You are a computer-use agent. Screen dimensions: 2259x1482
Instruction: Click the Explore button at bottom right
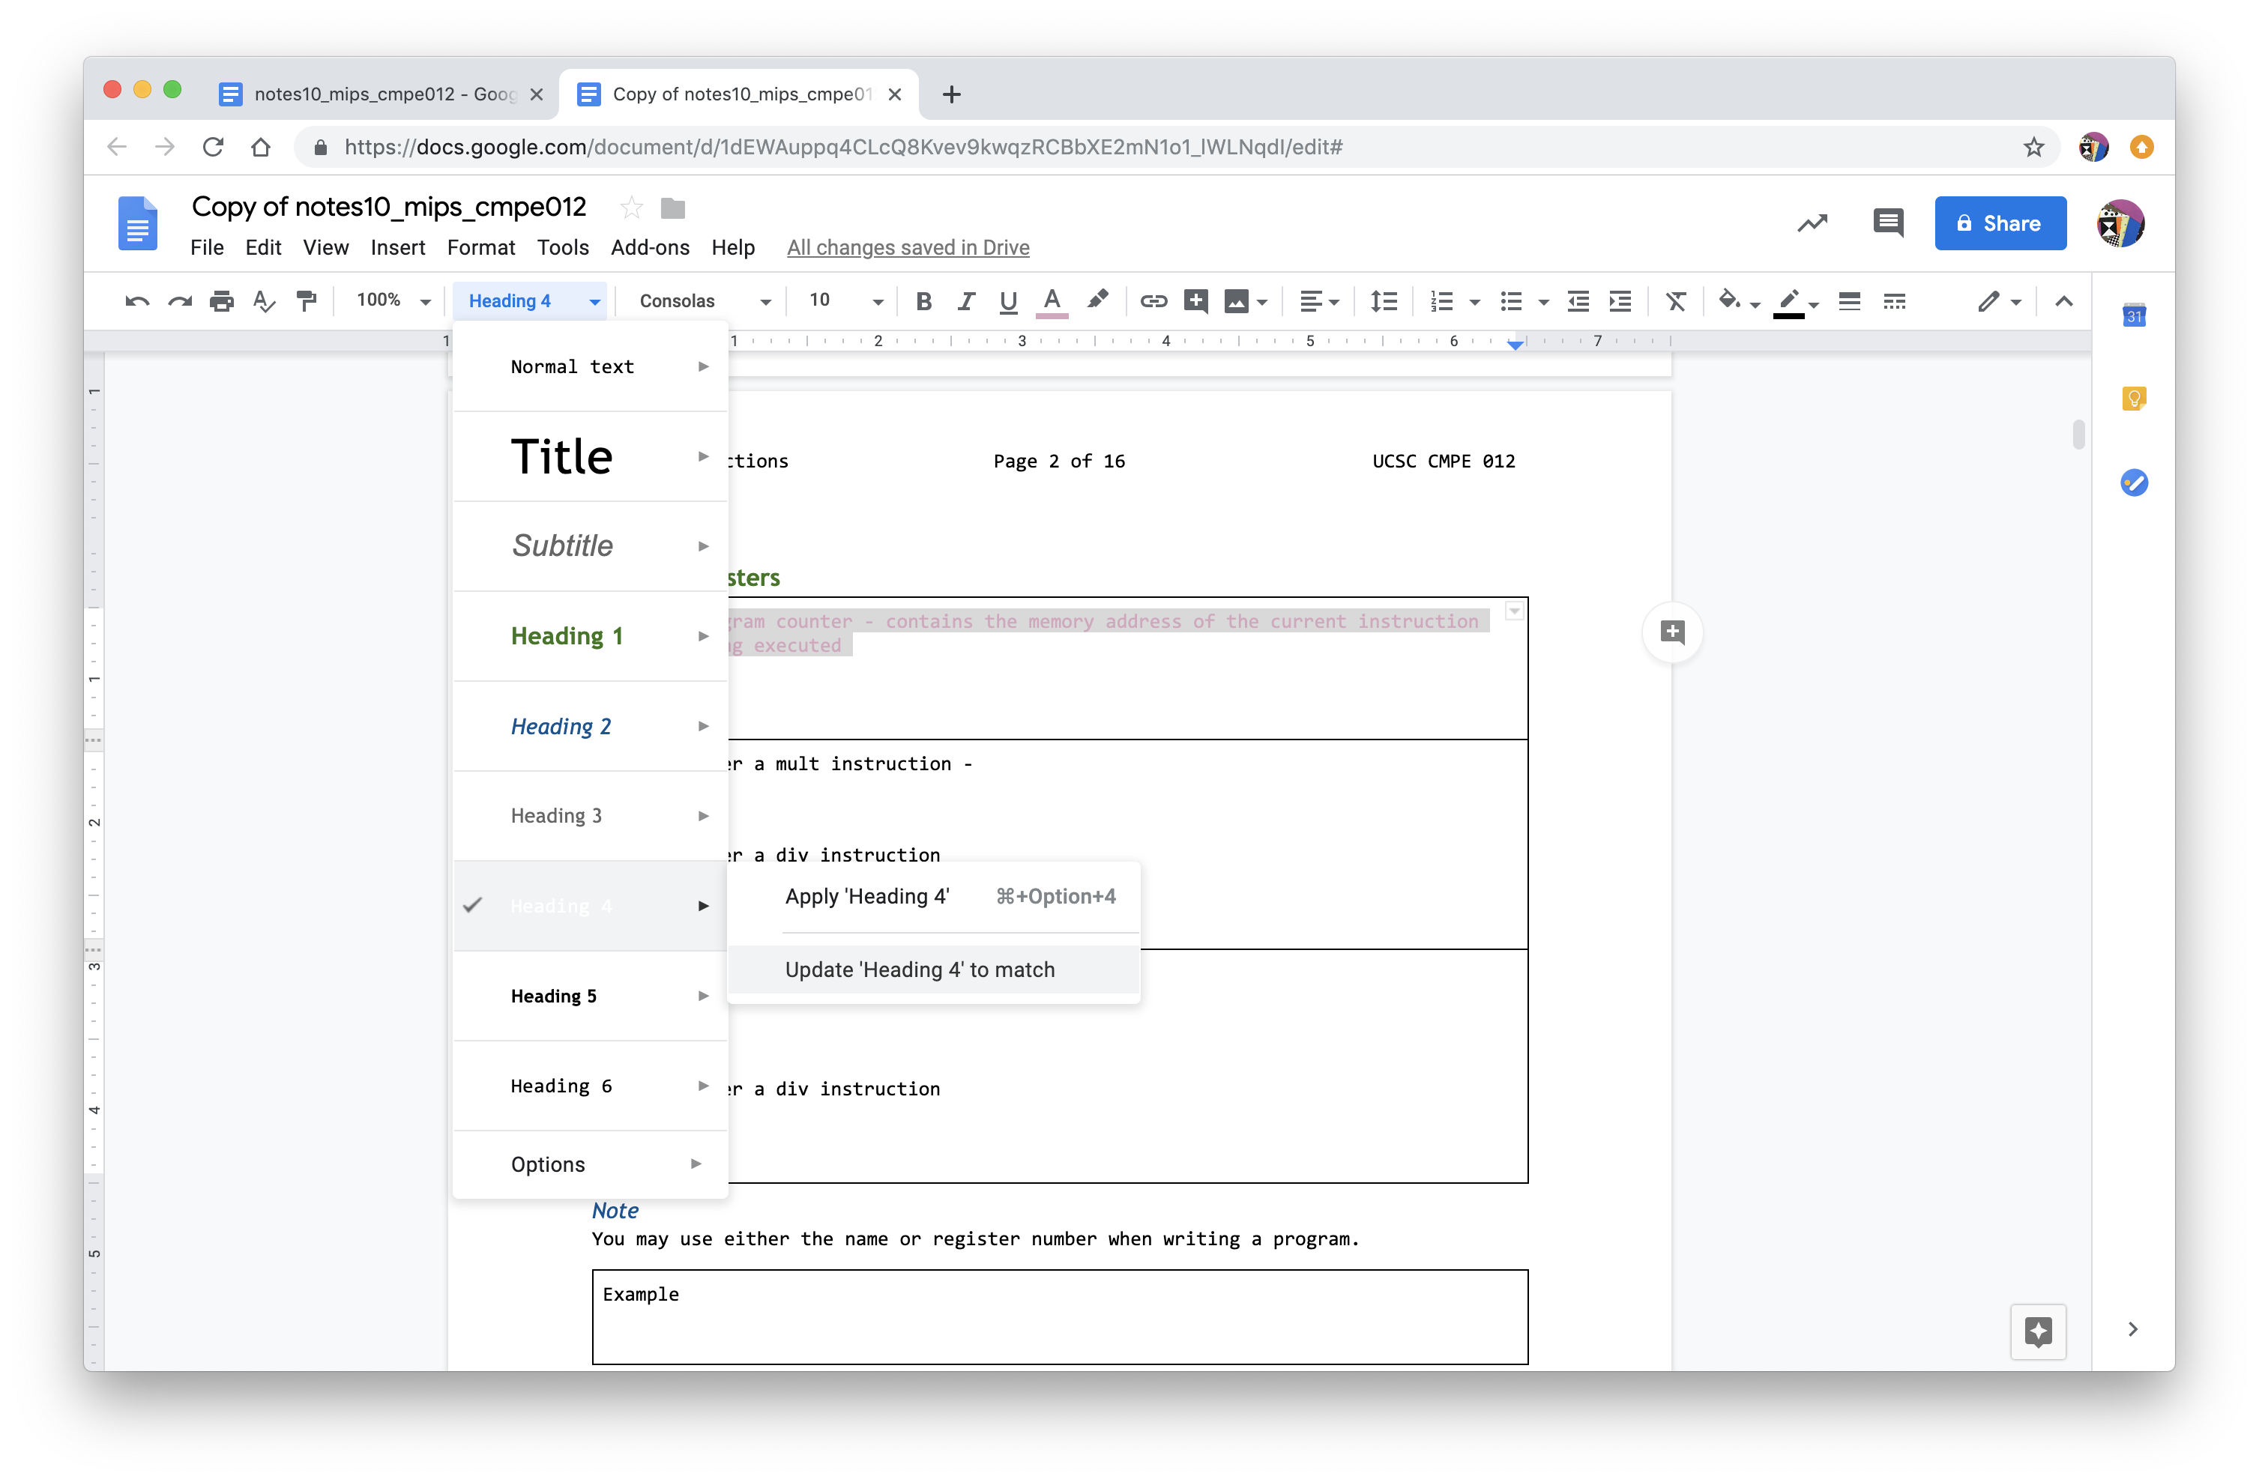pyautogui.click(x=2038, y=1331)
